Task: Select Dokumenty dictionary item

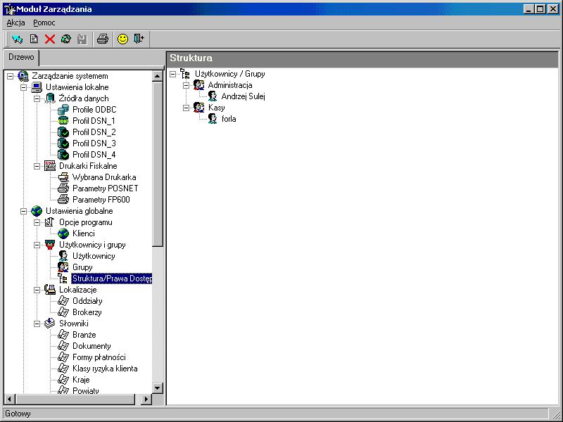Action: click(x=91, y=346)
